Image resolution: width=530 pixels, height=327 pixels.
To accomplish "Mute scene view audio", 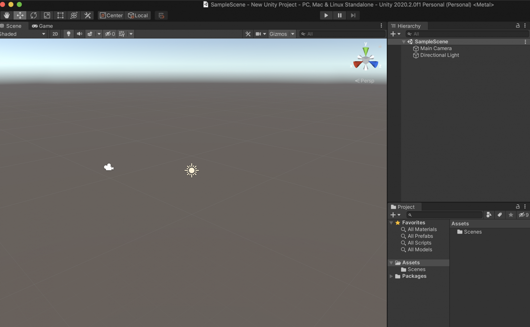I will coord(79,34).
